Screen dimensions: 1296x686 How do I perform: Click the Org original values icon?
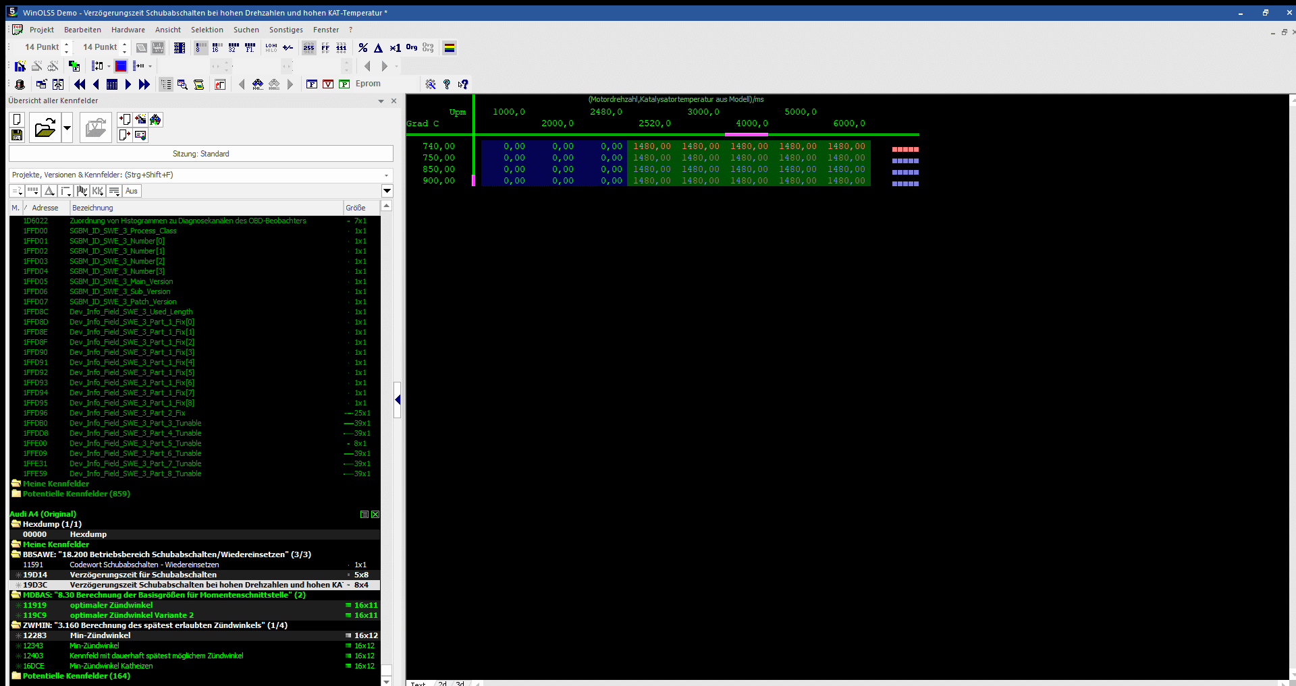click(412, 48)
